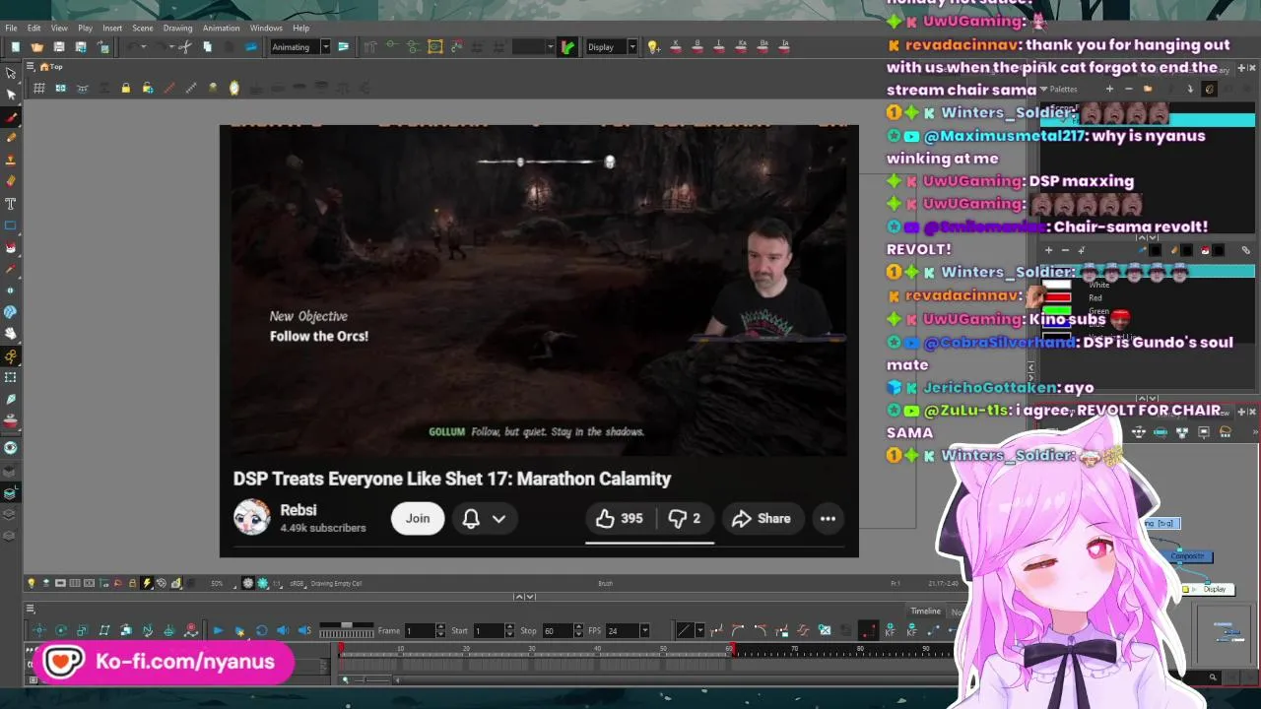Image resolution: width=1261 pixels, height=709 pixels.
Task: Open the Edit menu
Action: pyautogui.click(x=33, y=28)
